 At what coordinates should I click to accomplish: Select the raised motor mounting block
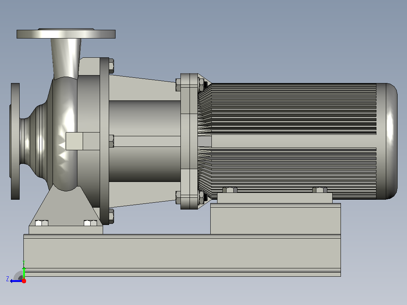[x=275, y=219]
